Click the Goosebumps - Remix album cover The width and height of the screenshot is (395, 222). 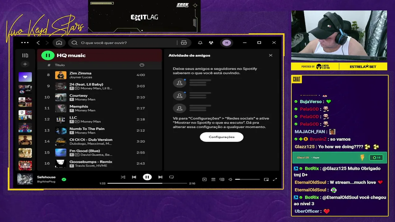coord(61,164)
